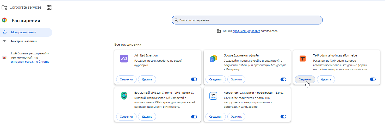This screenshot has width=385, height=127.
Task: Click the Admitad Extension icon
Action: [x=124, y=59]
